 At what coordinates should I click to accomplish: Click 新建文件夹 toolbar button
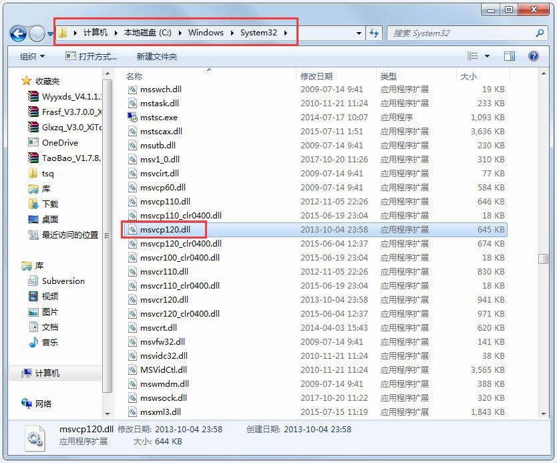[157, 56]
